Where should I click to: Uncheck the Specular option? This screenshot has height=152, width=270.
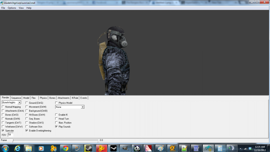pos(3,131)
